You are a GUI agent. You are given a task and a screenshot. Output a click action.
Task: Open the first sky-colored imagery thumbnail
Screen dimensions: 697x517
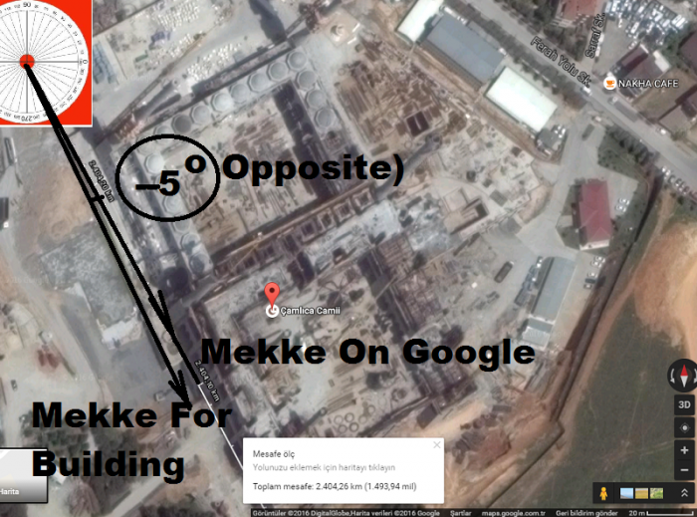[626, 493]
